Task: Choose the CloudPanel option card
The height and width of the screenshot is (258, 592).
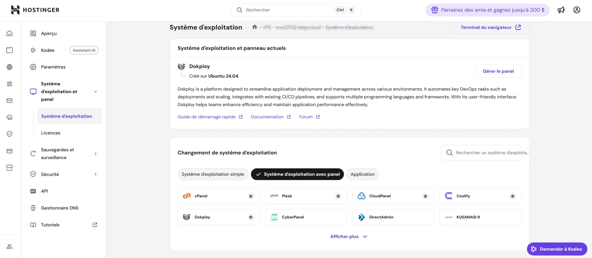Action: [x=393, y=196]
